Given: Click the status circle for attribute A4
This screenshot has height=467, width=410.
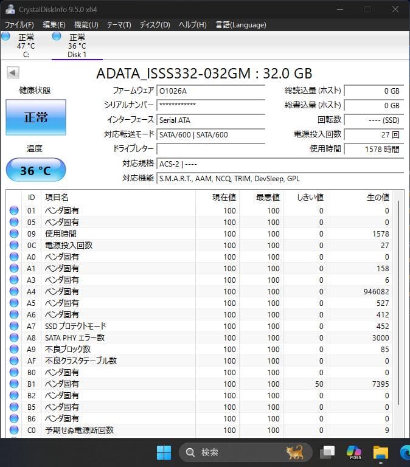Looking at the screenshot, I should [x=14, y=291].
